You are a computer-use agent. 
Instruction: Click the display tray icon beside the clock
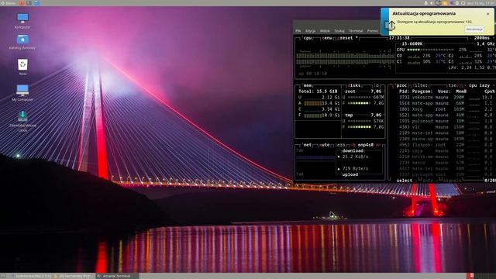463,3
